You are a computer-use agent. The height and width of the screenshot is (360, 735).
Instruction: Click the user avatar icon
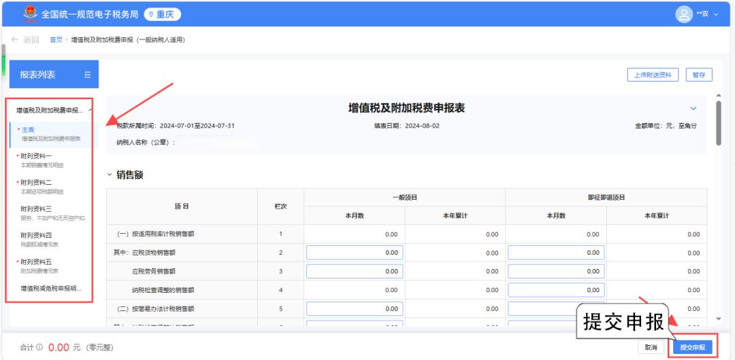pos(682,14)
